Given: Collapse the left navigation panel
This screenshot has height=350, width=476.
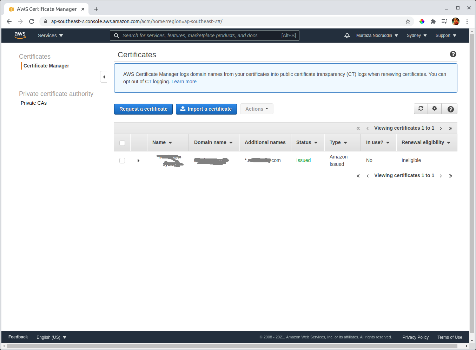Looking at the screenshot, I should tap(104, 77).
